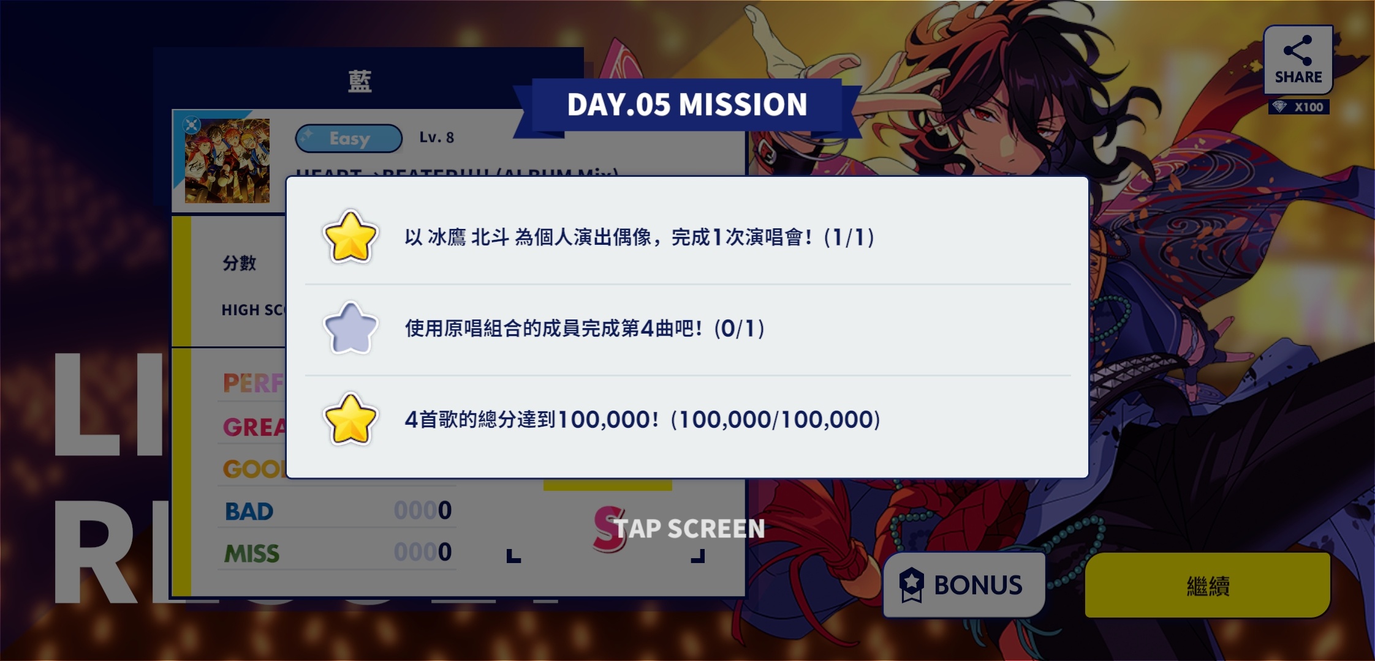Click the gold star of first mission
Image resolution: width=1375 pixels, height=661 pixels.
[350, 237]
